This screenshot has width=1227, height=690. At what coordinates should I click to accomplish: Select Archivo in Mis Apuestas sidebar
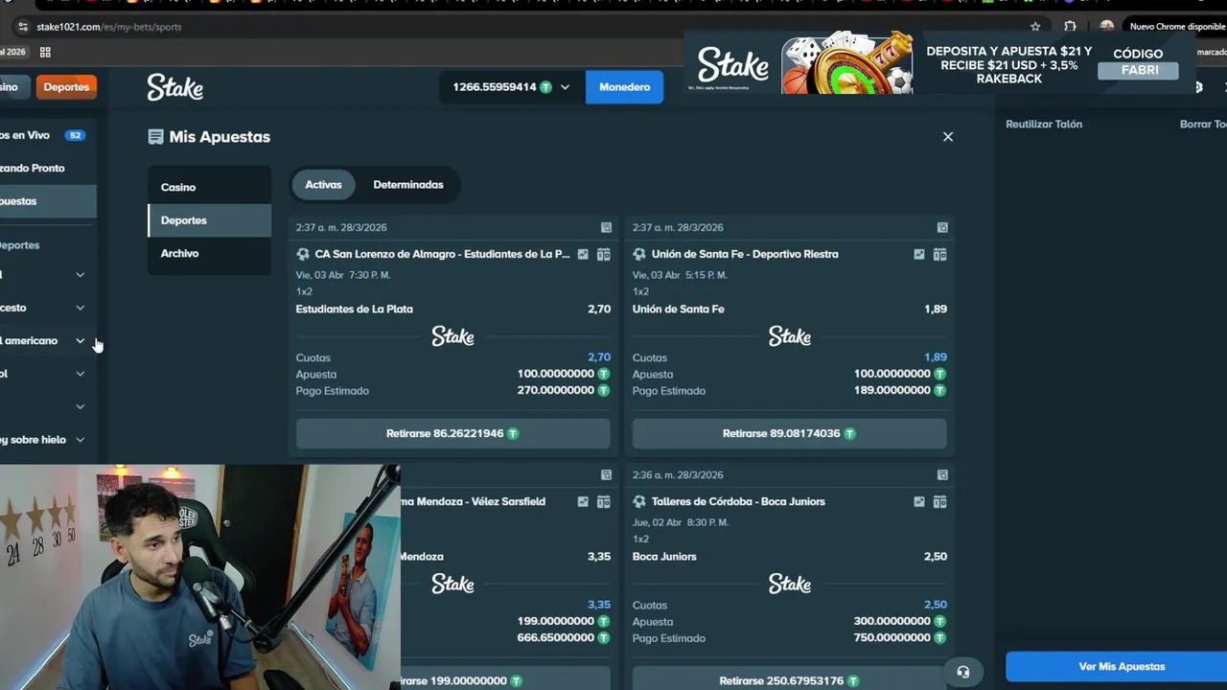tap(209, 254)
